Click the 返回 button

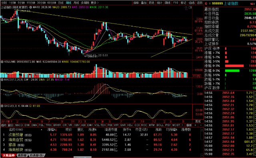[x=200, y=3]
